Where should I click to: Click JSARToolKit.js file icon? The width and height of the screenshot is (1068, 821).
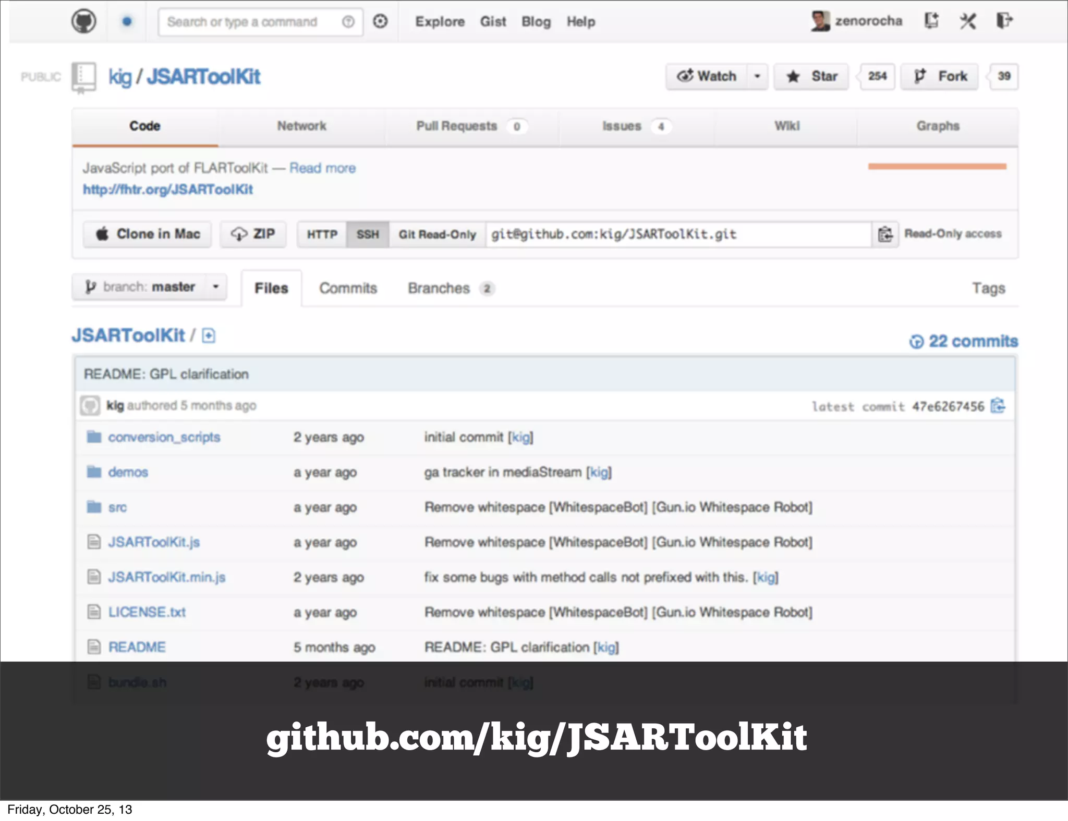[94, 542]
